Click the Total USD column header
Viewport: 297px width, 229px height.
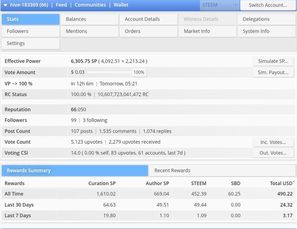click(x=282, y=184)
